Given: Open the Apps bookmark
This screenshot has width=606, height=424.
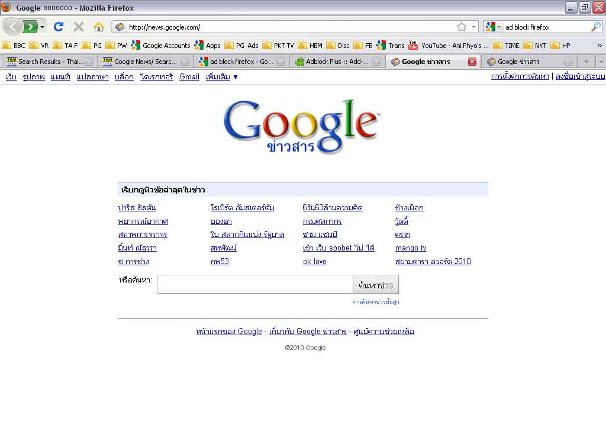Looking at the screenshot, I should point(208,46).
